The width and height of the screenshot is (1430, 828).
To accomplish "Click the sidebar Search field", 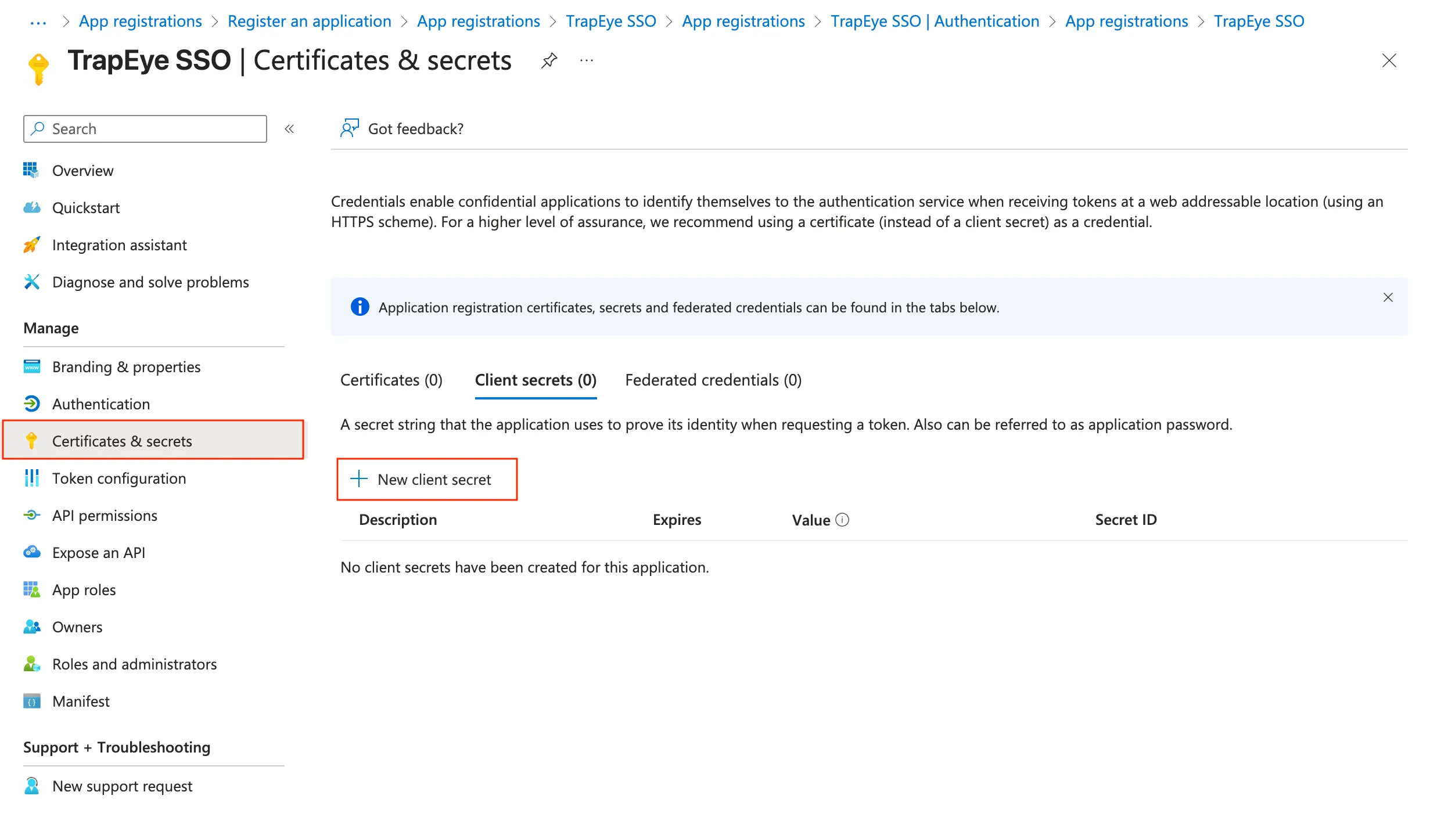I will click(145, 128).
